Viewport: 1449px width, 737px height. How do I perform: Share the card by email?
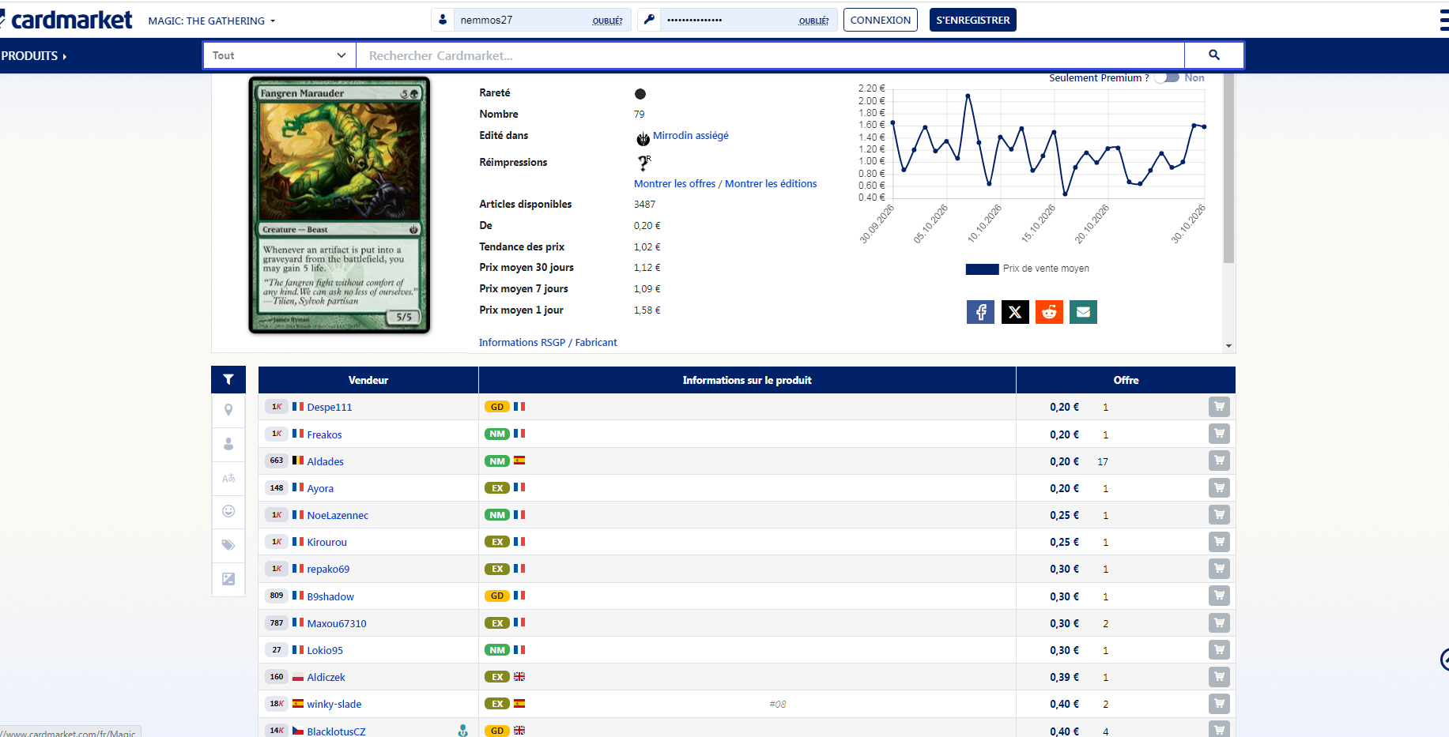1083,312
